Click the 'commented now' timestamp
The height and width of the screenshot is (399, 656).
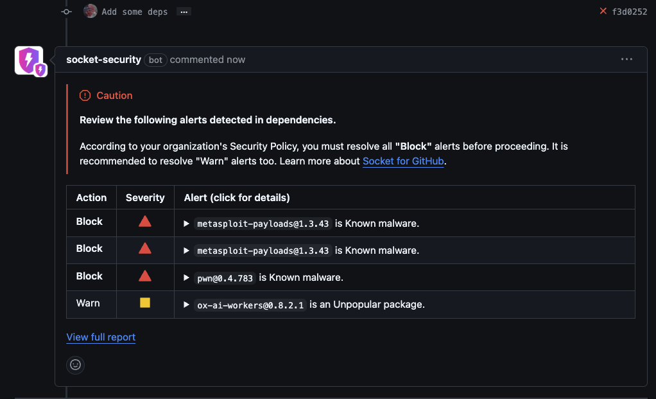coord(226,60)
